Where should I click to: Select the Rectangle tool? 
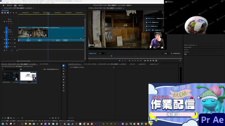(64, 82)
